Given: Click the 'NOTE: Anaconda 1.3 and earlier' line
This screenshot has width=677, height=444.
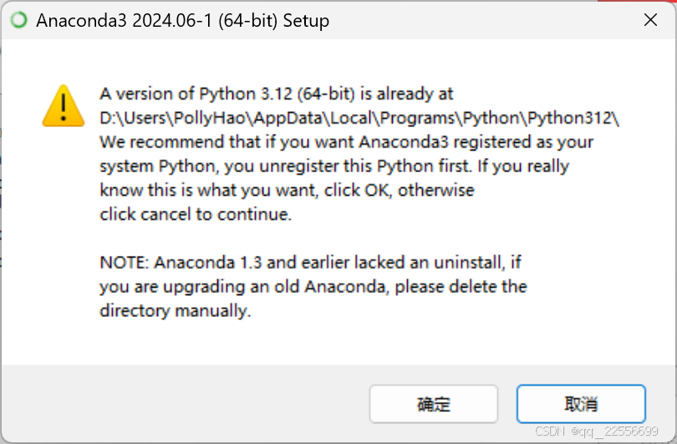Looking at the screenshot, I should (x=310, y=263).
